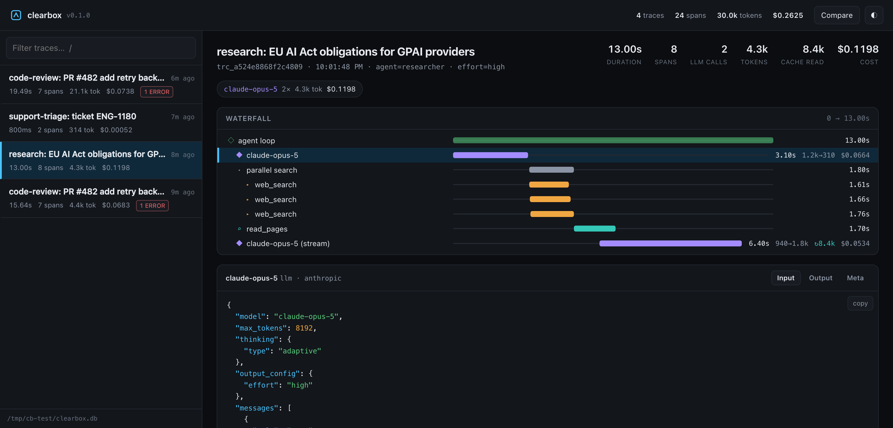Click the clearbox logo icon
Image resolution: width=893 pixels, height=428 pixels.
[16, 15]
